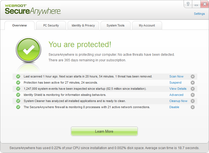Open Identity Shield gear settings beside Advanced
This screenshot has height=153, width=209.
pyautogui.click(x=193, y=95)
